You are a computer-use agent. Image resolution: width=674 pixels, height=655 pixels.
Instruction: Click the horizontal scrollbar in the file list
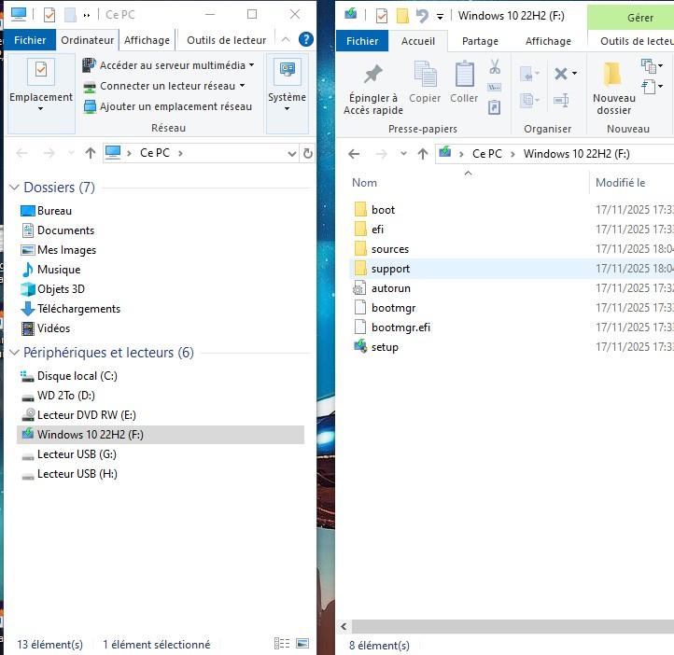(x=504, y=627)
